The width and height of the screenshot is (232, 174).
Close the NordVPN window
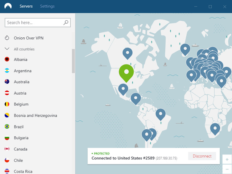[x=225, y=7]
